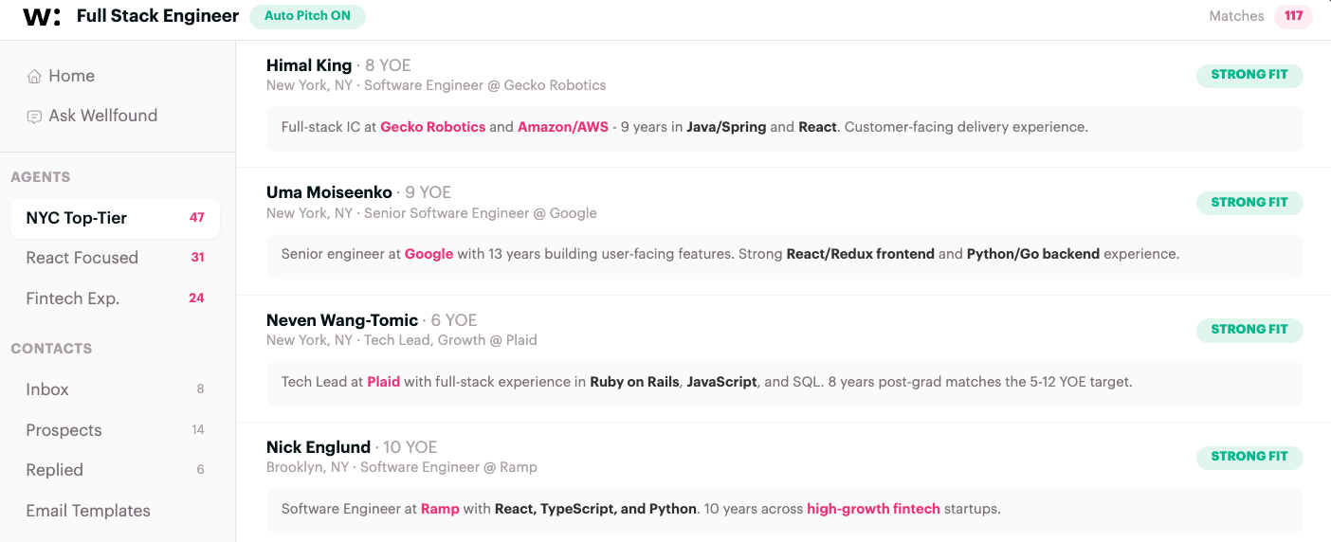Click Uma Moiseenko's STRONG FIT badge
The width and height of the screenshot is (1331, 542).
(x=1249, y=203)
